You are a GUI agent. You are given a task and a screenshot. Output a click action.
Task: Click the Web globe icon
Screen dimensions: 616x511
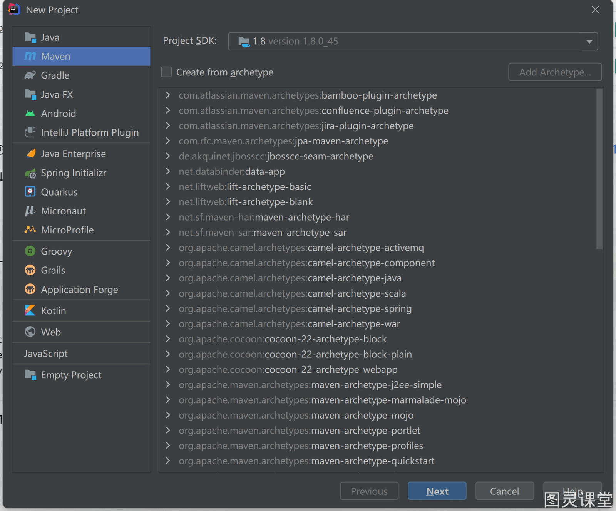30,332
